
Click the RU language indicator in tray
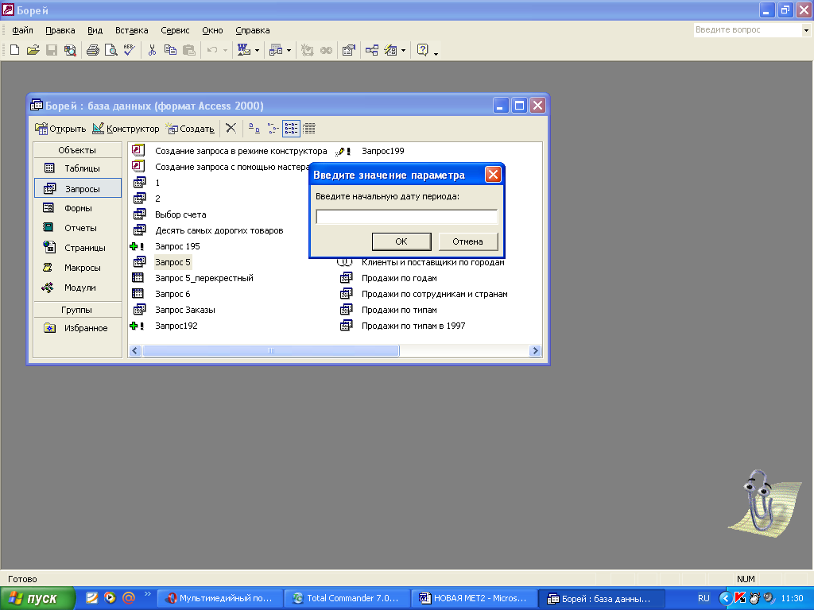click(x=704, y=598)
